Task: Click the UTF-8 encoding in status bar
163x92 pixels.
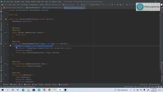Action: pos(140,87)
